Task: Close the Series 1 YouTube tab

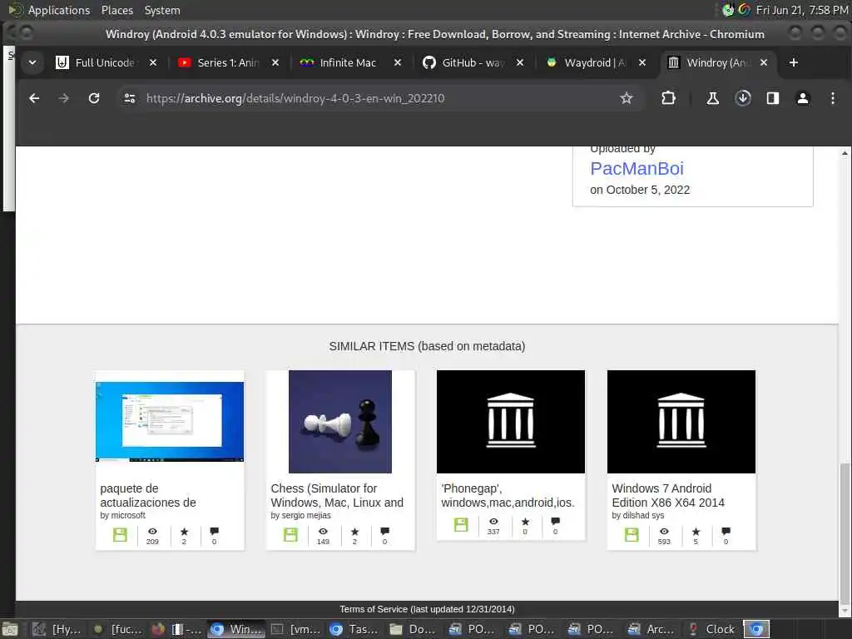Action: coord(275,62)
